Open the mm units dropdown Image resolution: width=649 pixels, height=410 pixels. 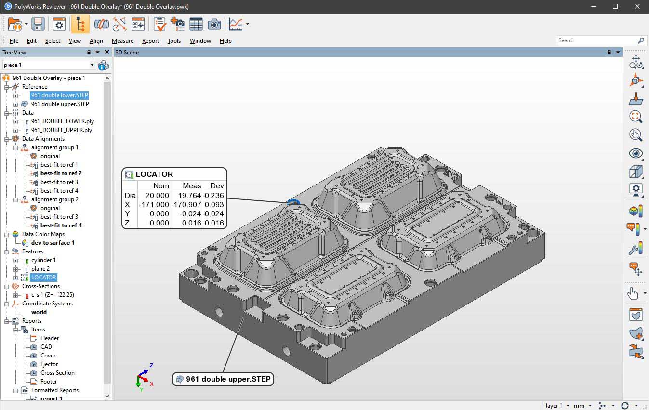tap(582, 406)
